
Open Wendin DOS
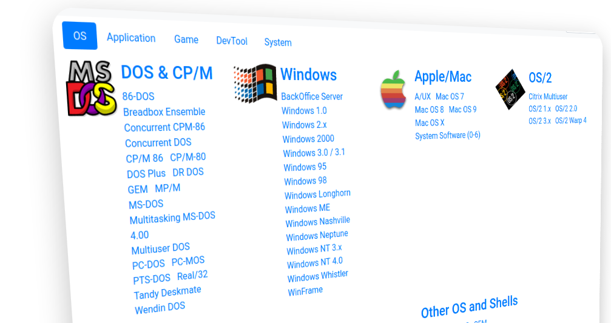click(160, 308)
